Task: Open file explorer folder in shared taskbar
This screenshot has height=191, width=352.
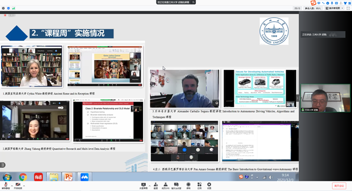Action: (54, 177)
